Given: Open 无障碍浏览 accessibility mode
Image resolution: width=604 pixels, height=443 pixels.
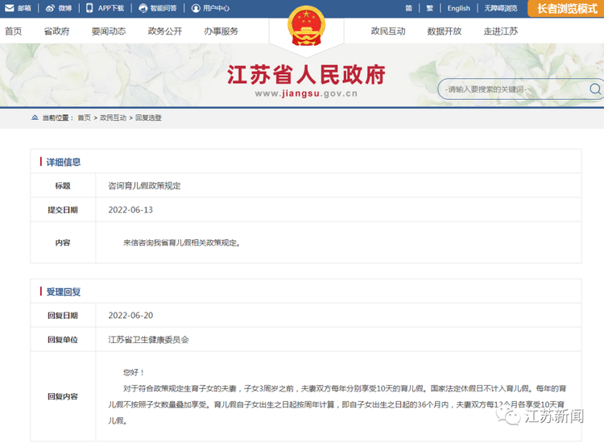Looking at the screenshot, I should tap(500, 8).
